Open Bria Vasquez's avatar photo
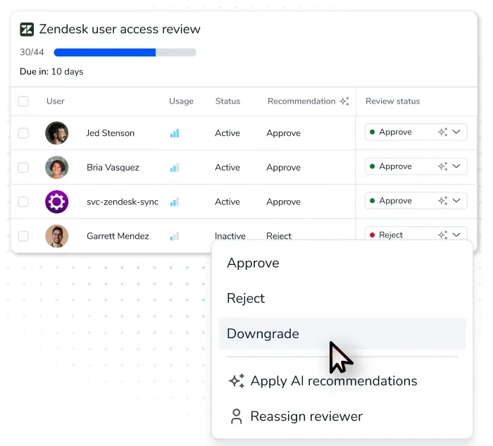The height and width of the screenshot is (446, 493). coord(56,167)
